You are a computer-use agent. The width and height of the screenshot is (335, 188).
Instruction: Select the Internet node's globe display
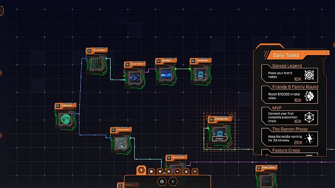click(65, 119)
